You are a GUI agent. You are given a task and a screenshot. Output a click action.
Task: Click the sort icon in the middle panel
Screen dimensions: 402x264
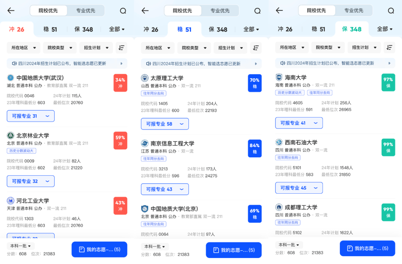256,48
